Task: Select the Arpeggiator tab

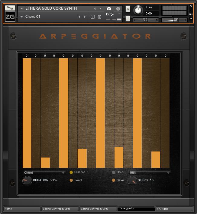Action: (x=136, y=208)
